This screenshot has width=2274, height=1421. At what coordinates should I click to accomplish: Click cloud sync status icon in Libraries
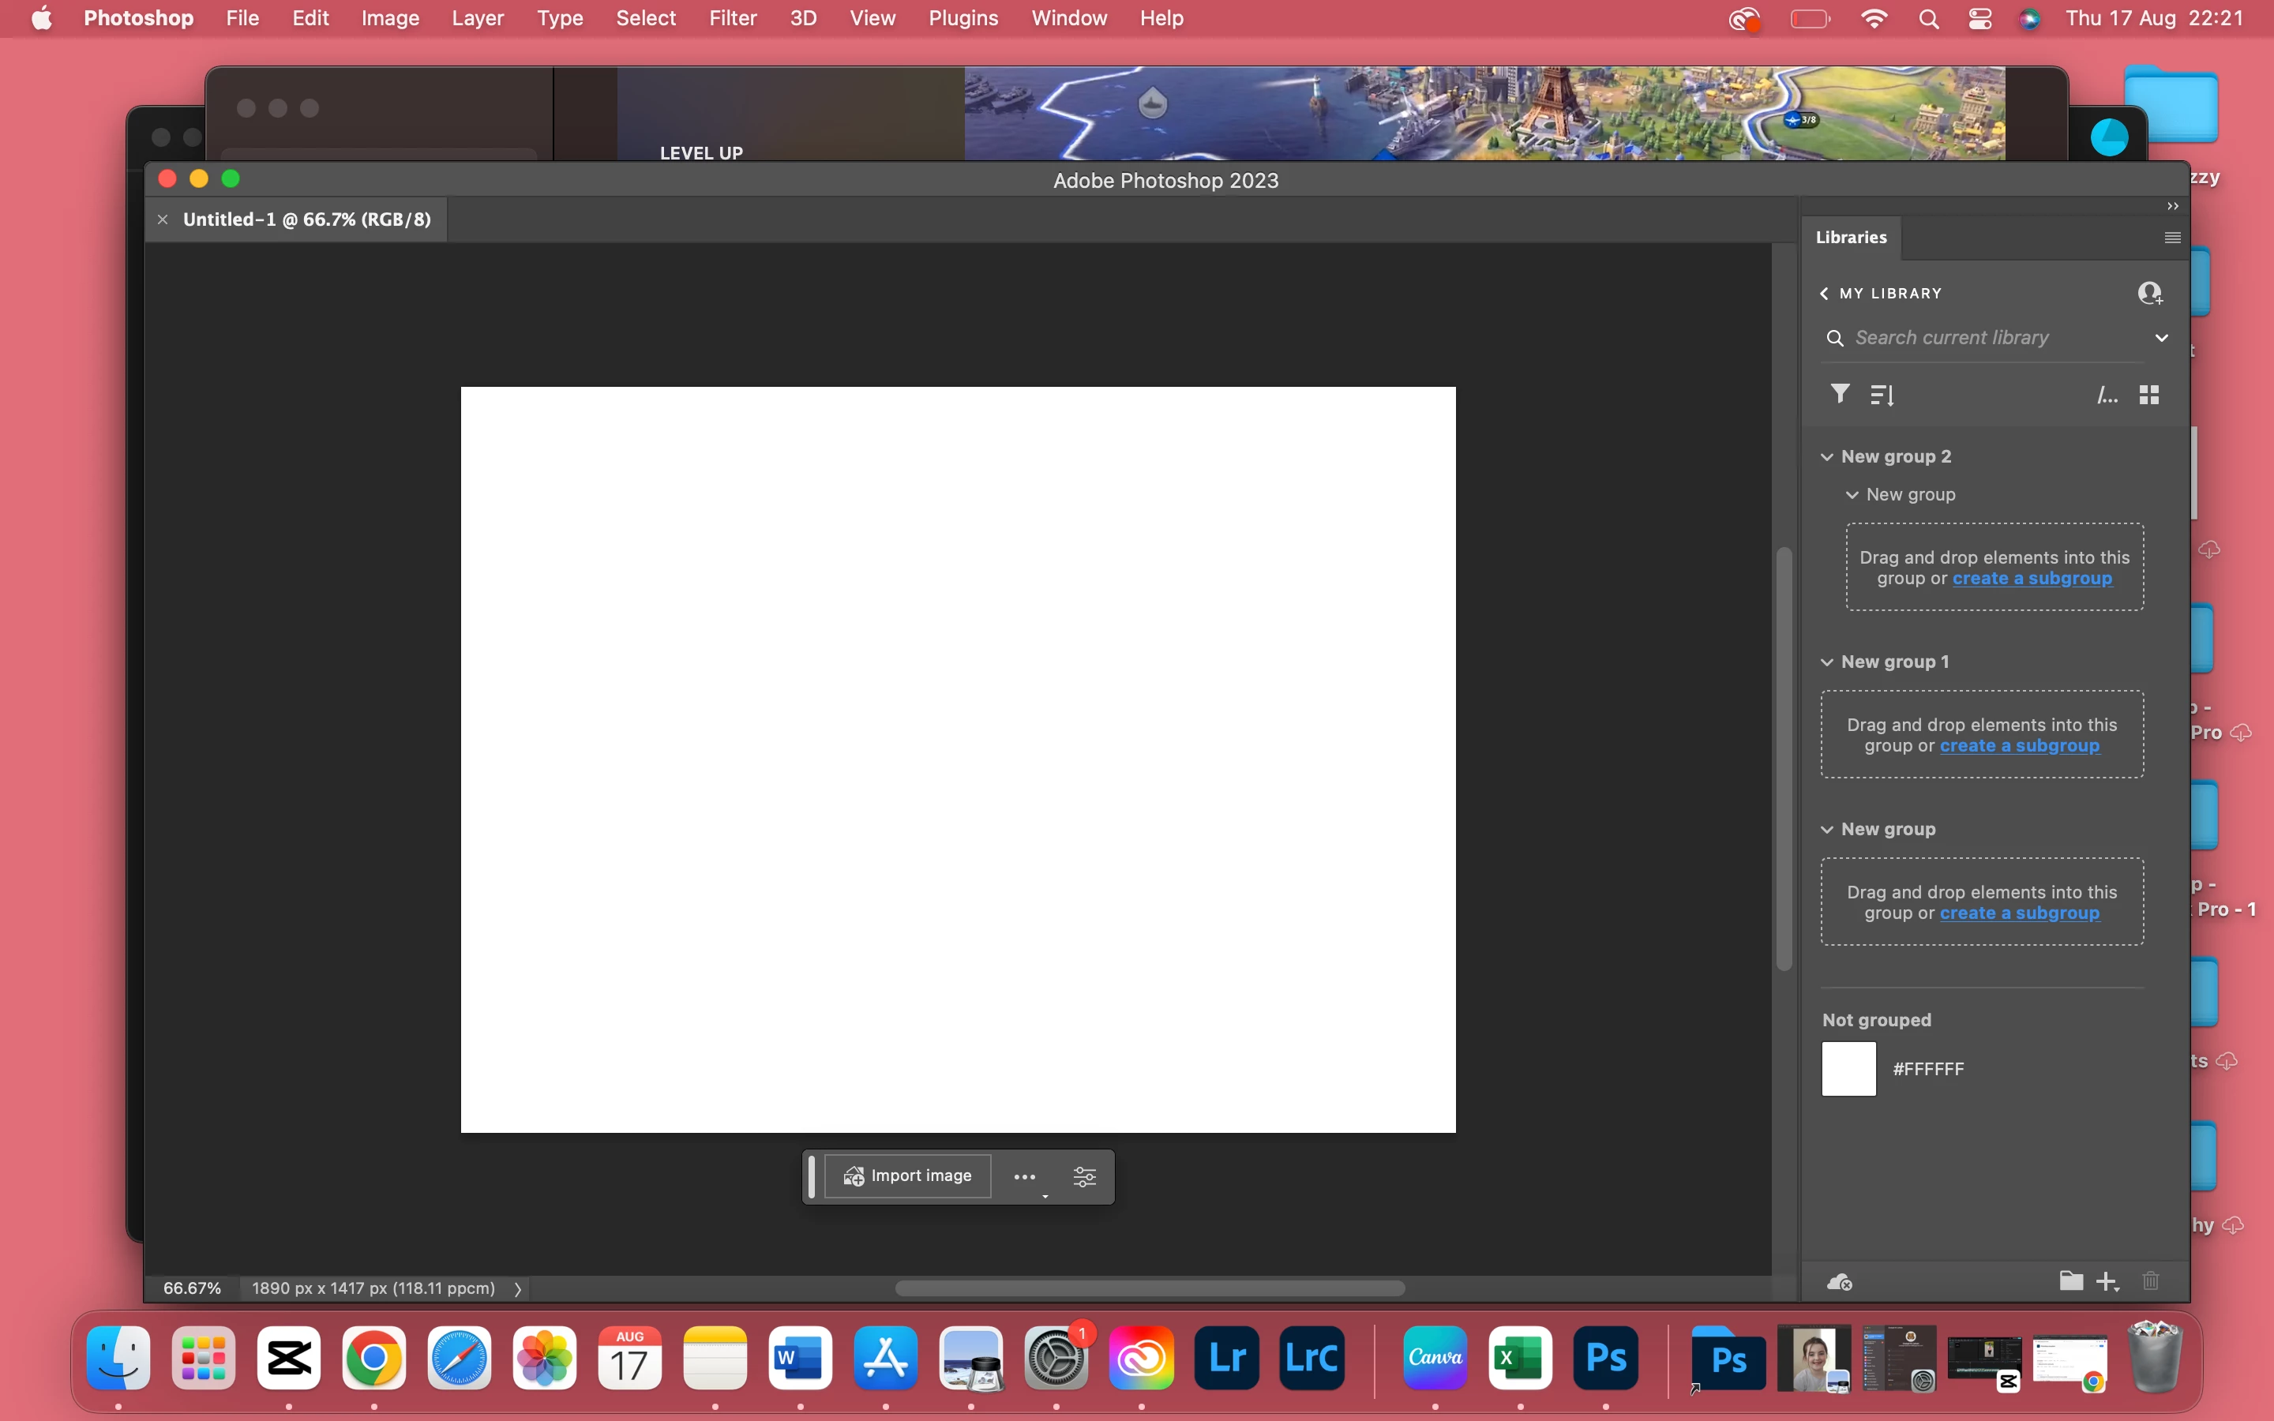(1839, 1282)
